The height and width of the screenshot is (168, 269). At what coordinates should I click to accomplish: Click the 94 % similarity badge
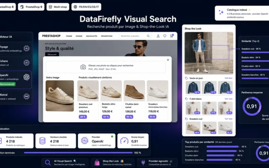tap(106, 117)
